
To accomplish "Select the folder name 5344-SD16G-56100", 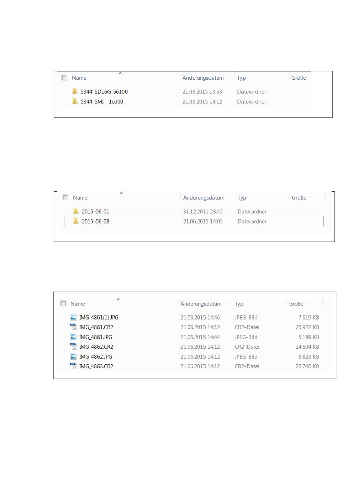I will [104, 92].
